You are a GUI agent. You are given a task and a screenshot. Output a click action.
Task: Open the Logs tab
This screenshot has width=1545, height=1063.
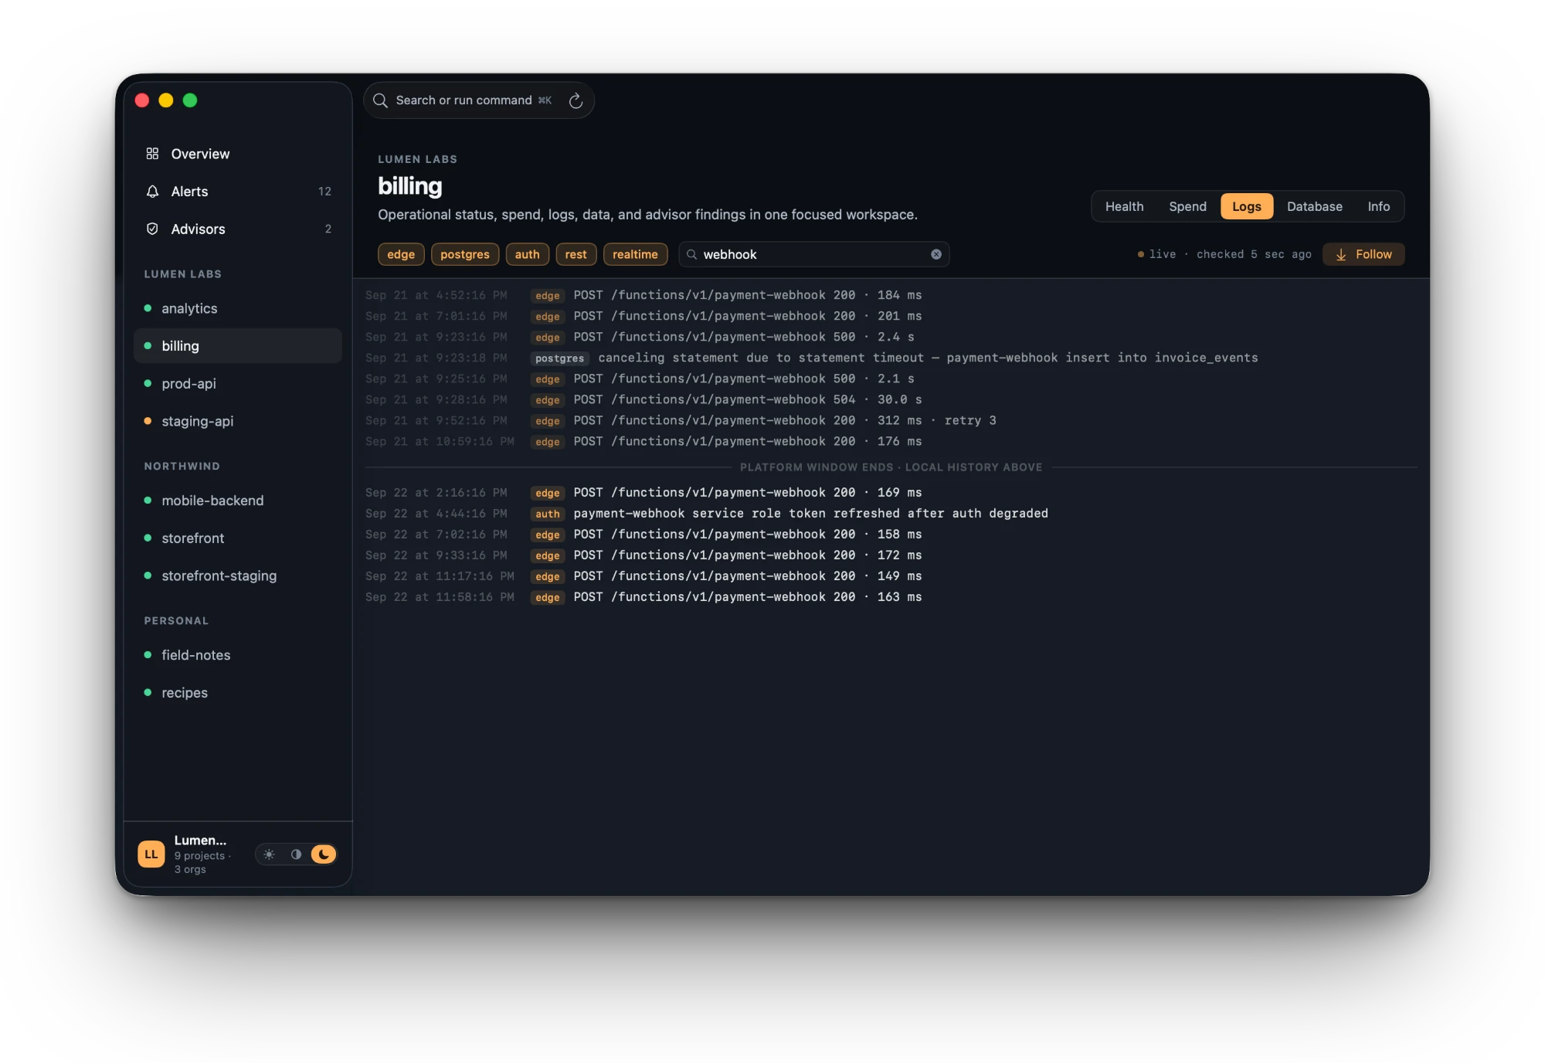1247,206
